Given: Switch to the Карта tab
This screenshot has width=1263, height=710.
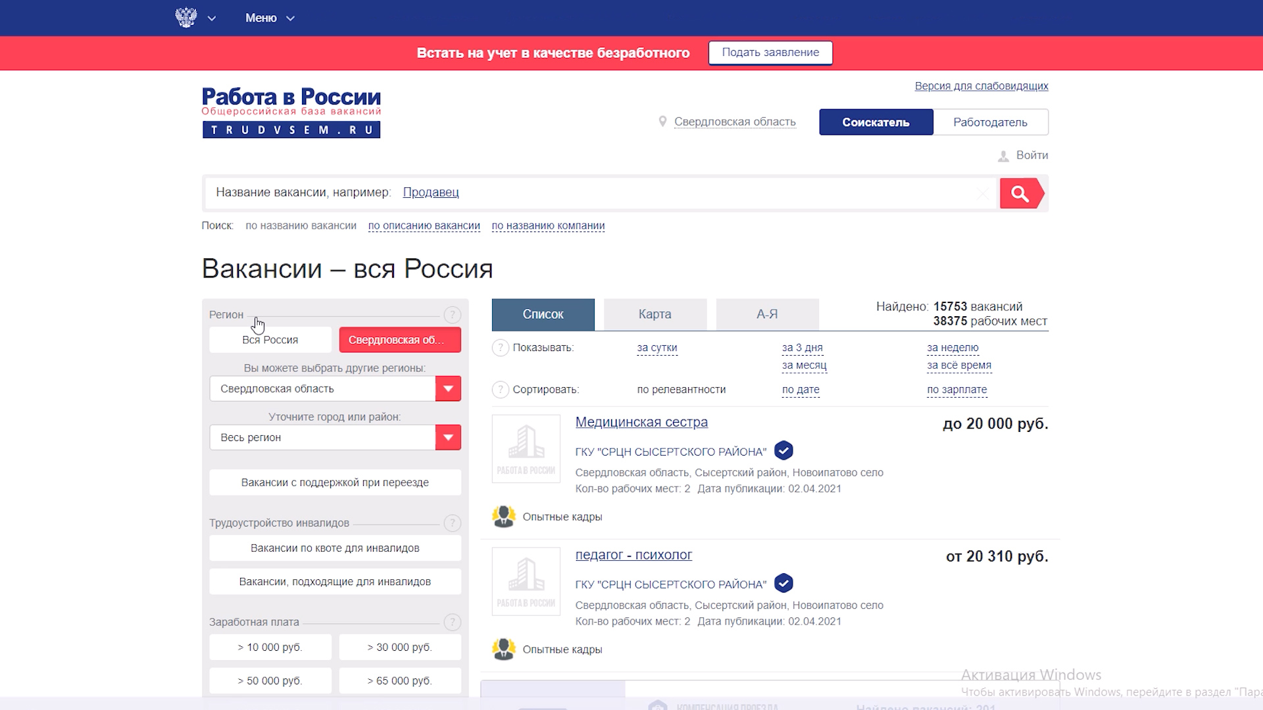Looking at the screenshot, I should [x=655, y=314].
